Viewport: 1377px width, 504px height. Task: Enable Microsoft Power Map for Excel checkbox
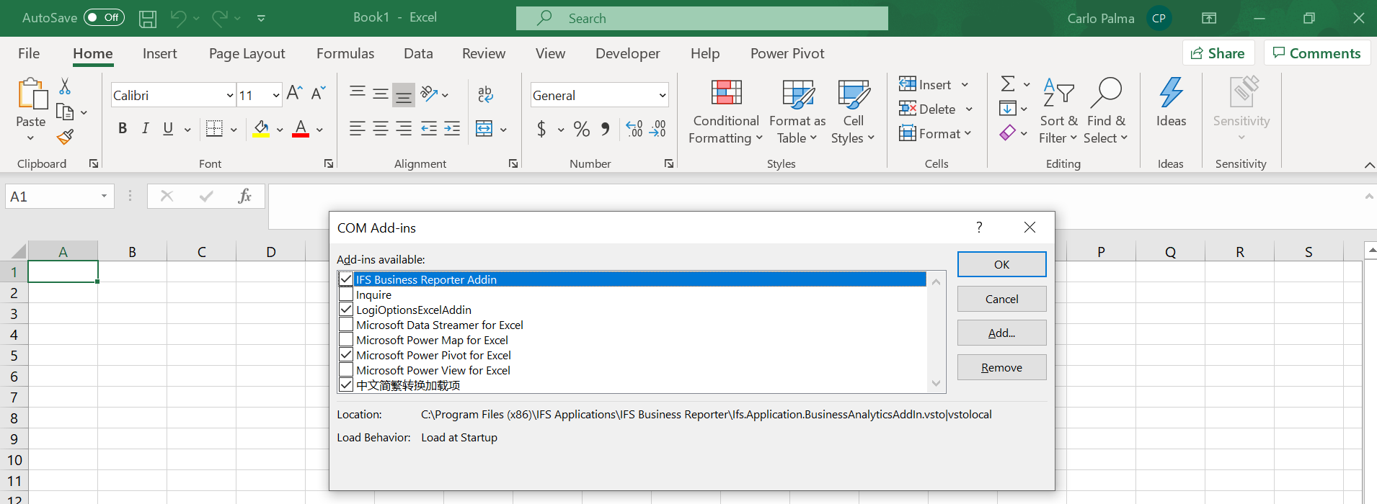tap(346, 339)
